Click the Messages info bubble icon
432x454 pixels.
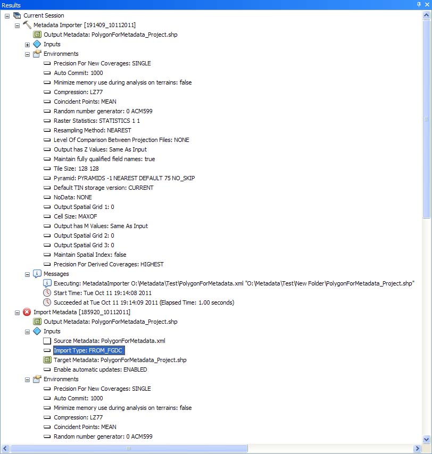(37, 274)
